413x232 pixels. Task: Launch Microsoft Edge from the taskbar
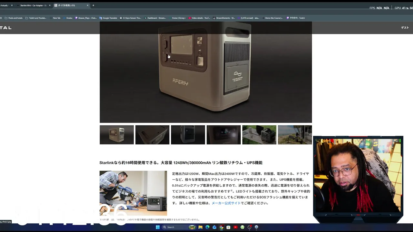(207, 227)
